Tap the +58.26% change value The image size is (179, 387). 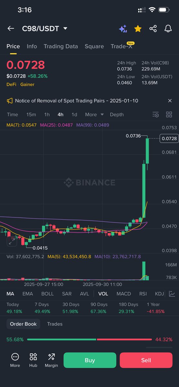click(x=37, y=76)
